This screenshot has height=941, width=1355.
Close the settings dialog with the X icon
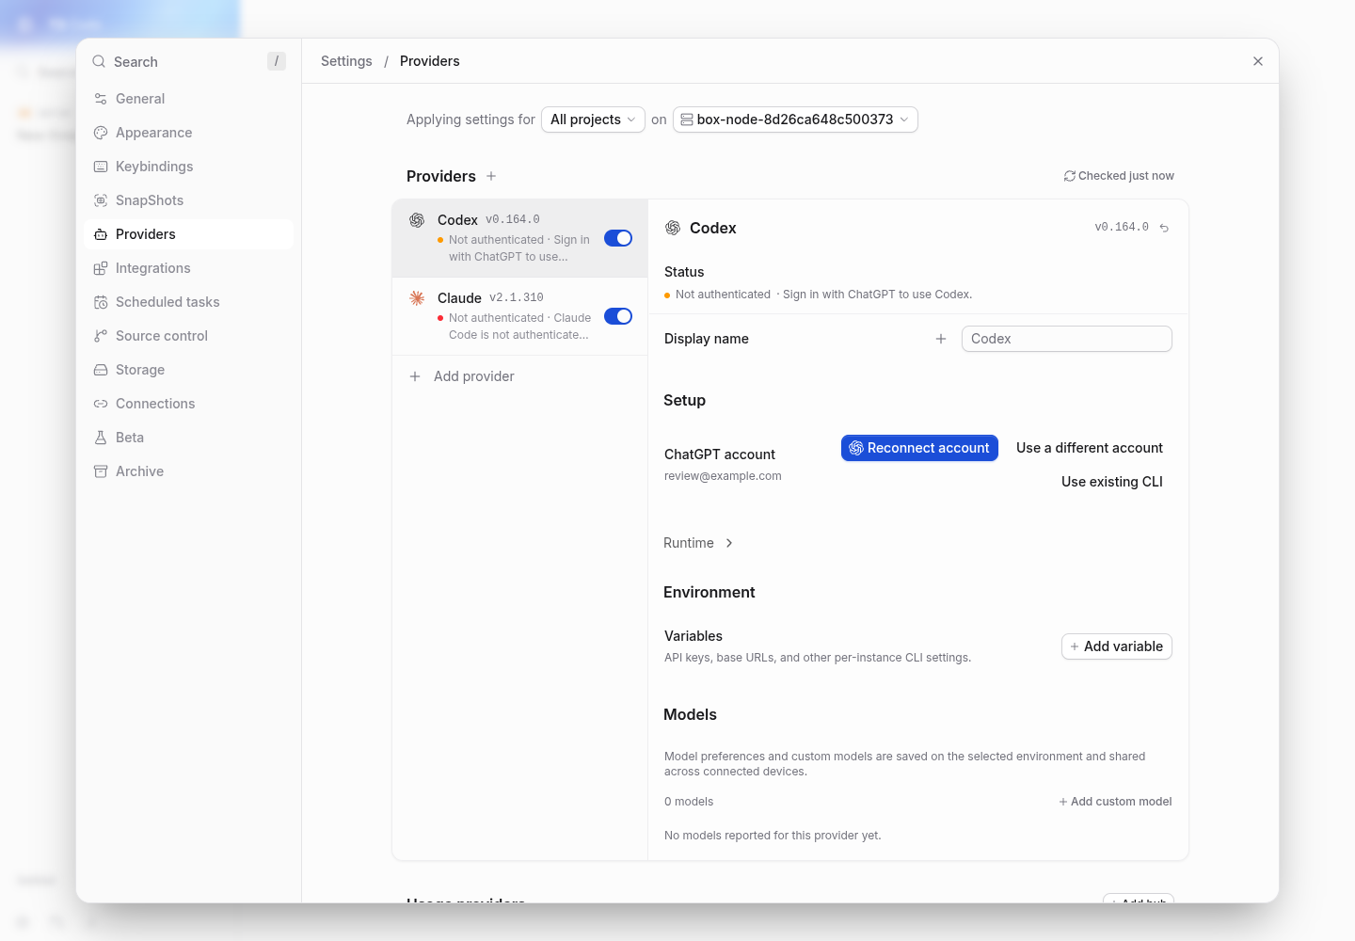click(x=1258, y=61)
